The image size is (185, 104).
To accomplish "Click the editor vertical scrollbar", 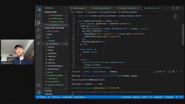I will click(x=183, y=35).
